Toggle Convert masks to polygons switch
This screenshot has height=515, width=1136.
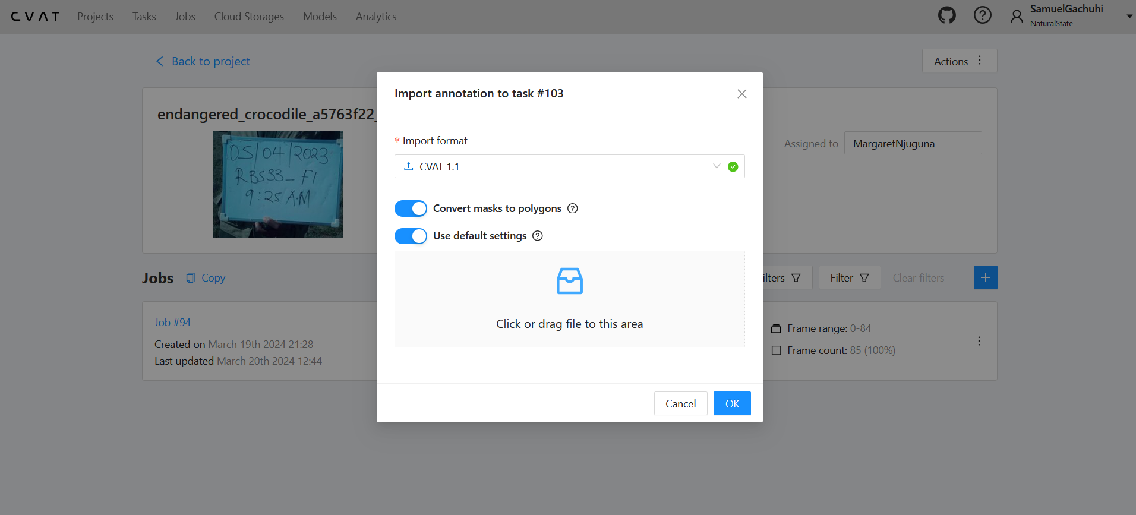tap(411, 208)
